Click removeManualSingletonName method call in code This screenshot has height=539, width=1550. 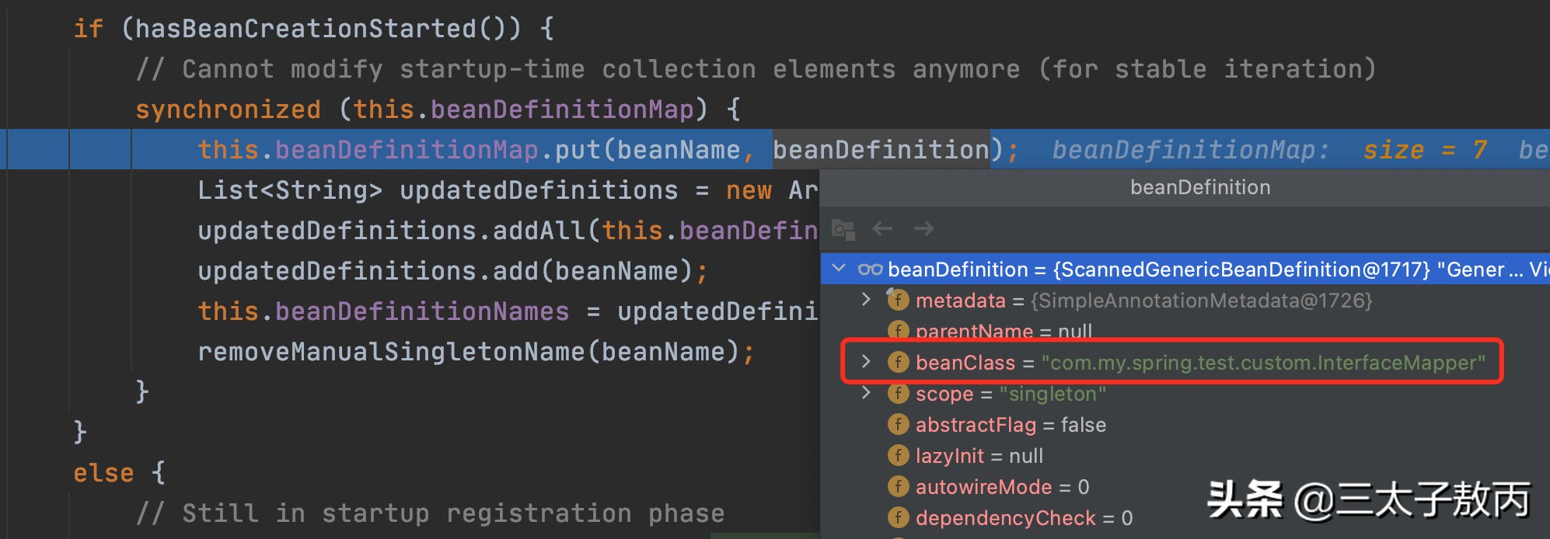[391, 352]
